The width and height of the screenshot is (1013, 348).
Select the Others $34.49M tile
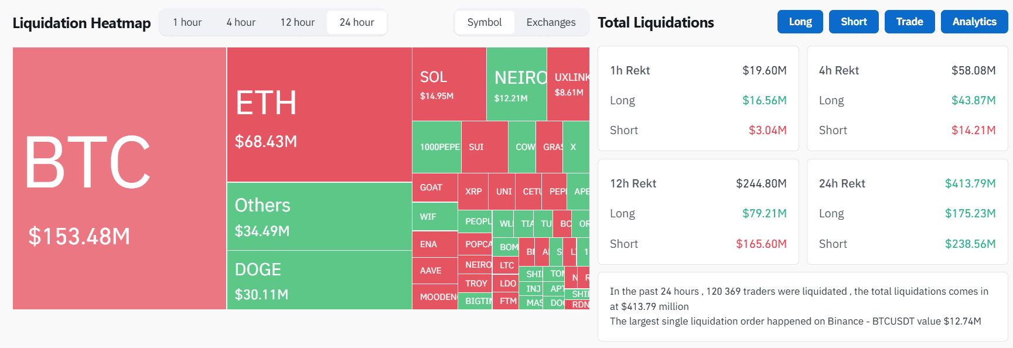[x=319, y=217]
